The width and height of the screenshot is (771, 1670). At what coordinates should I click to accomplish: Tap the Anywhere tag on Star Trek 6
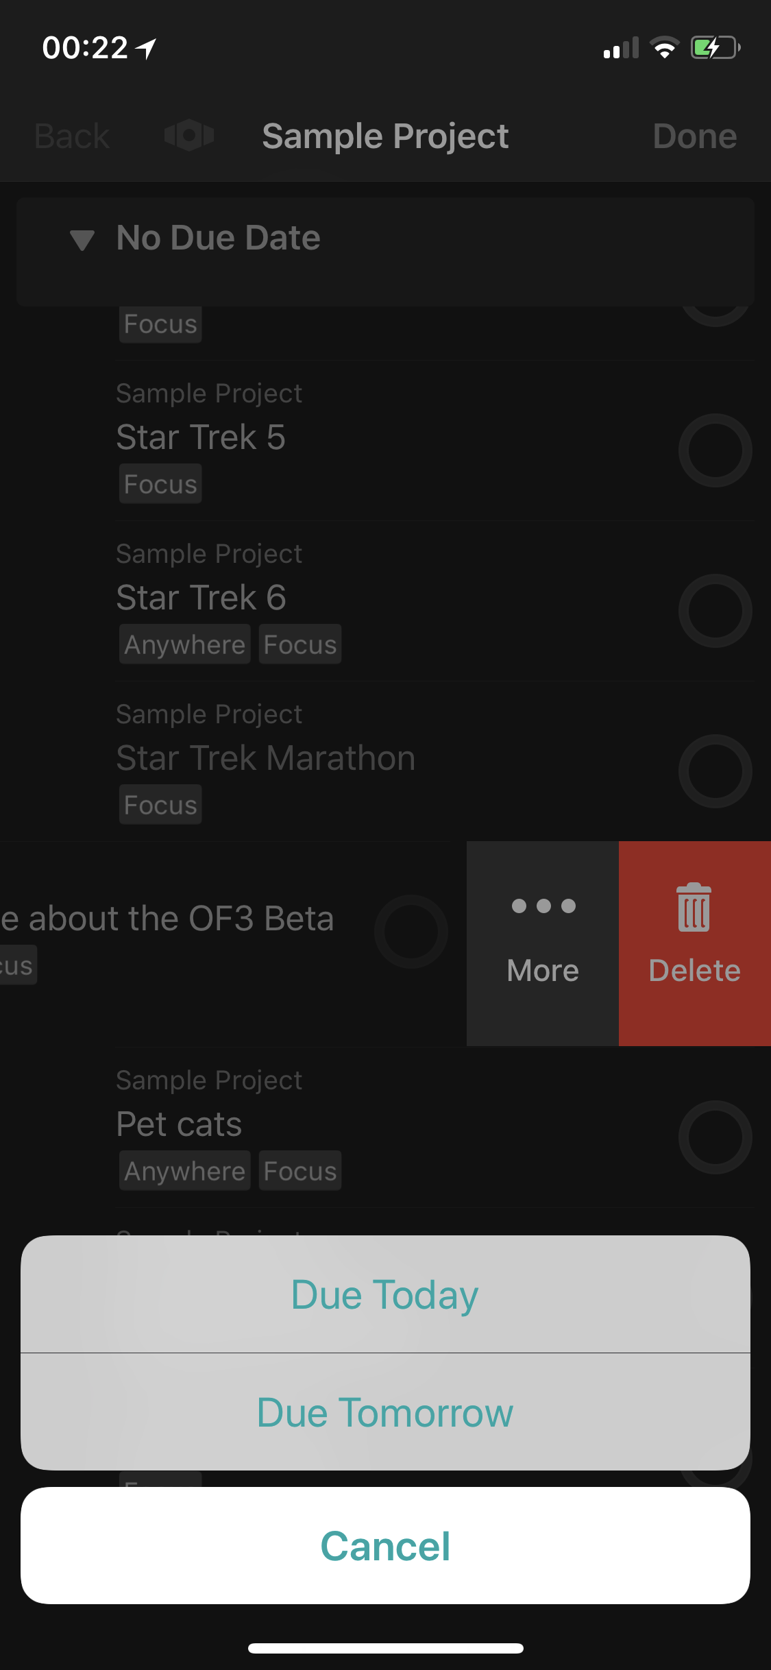[x=184, y=644]
